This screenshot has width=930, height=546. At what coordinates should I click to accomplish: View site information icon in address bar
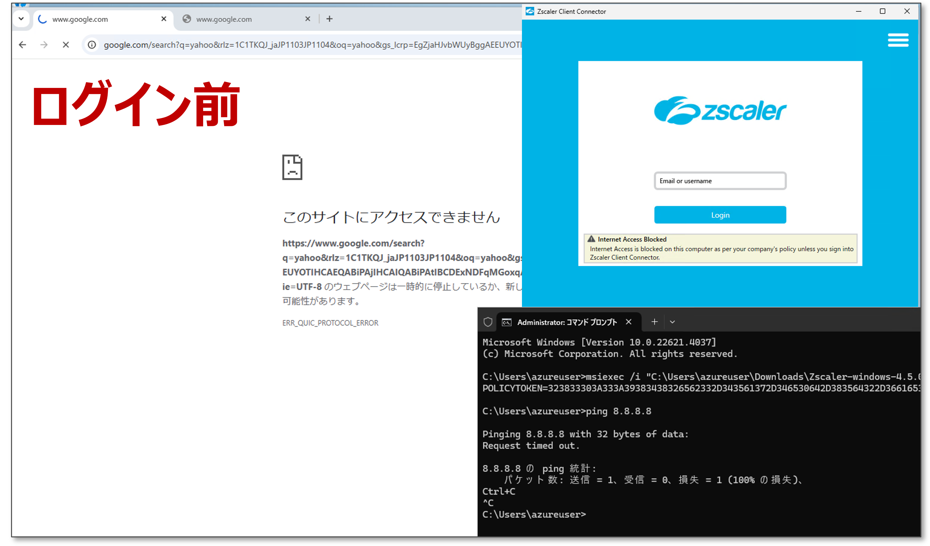click(92, 45)
